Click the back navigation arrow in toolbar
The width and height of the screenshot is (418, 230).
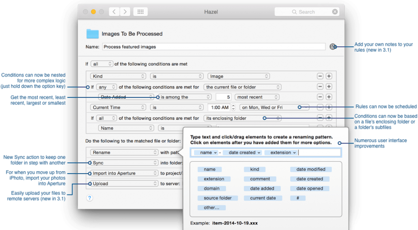coord(114,12)
